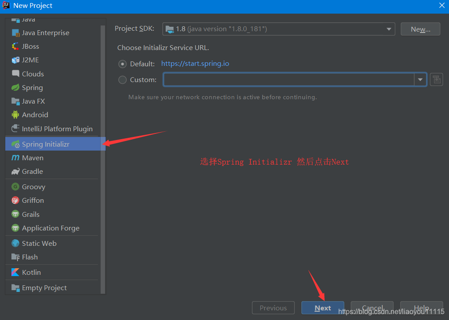Click the Clouds speech-bubble icon

(x=15, y=74)
